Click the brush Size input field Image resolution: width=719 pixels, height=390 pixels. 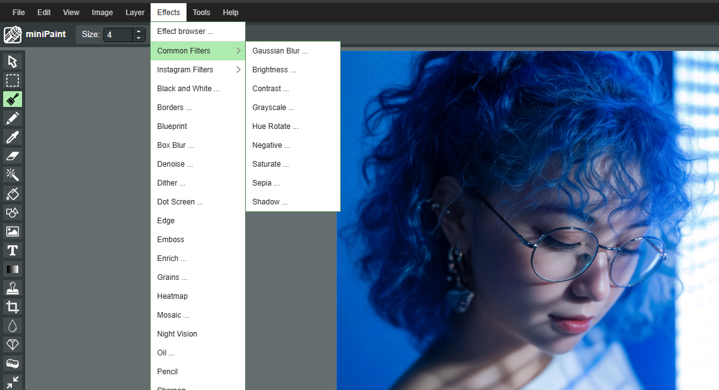[118, 35]
